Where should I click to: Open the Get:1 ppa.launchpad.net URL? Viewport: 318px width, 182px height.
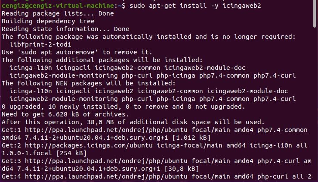(106, 130)
